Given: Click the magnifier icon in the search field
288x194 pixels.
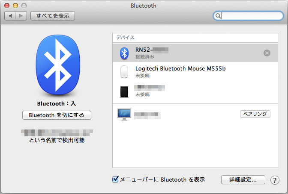Looking at the screenshot, I should pyautogui.click(x=218, y=16).
